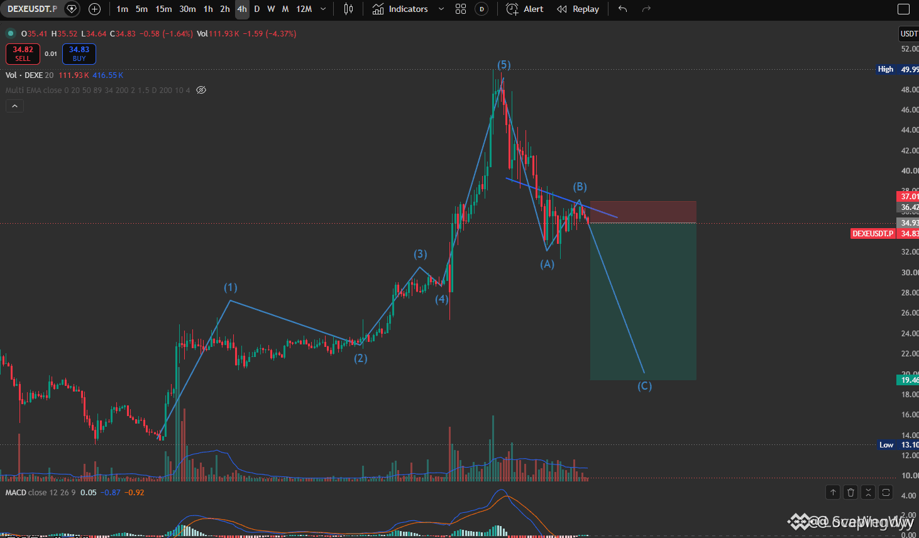Maximize the MACD pane
The width and height of the screenshot is (919, 538).
click(886, 492)
